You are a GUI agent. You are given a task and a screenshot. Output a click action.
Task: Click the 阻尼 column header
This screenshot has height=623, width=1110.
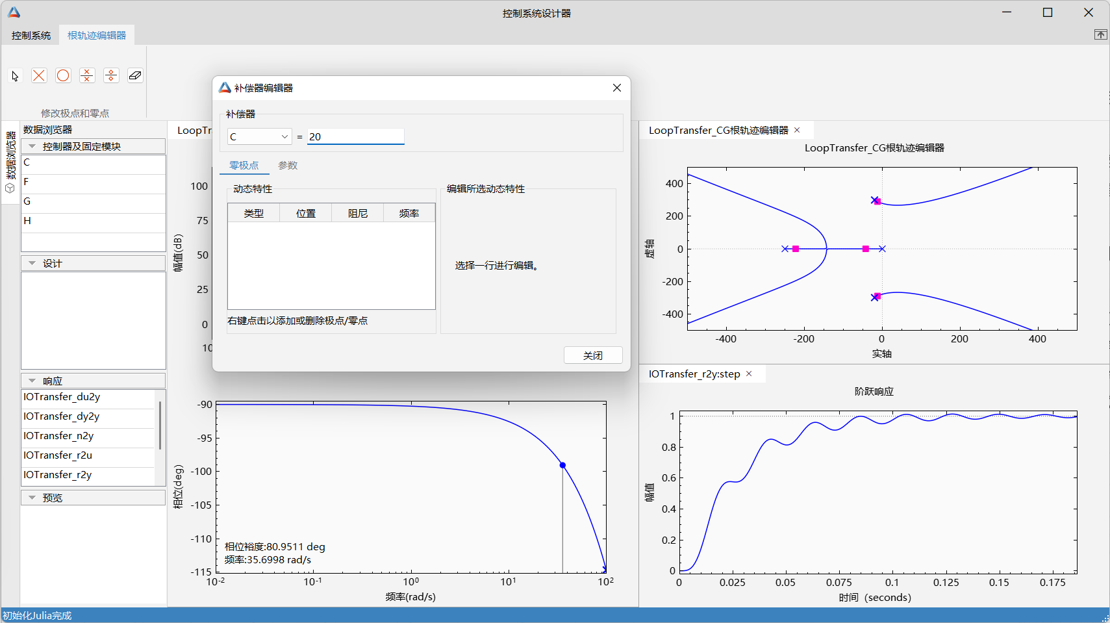[x=358, y=213]
